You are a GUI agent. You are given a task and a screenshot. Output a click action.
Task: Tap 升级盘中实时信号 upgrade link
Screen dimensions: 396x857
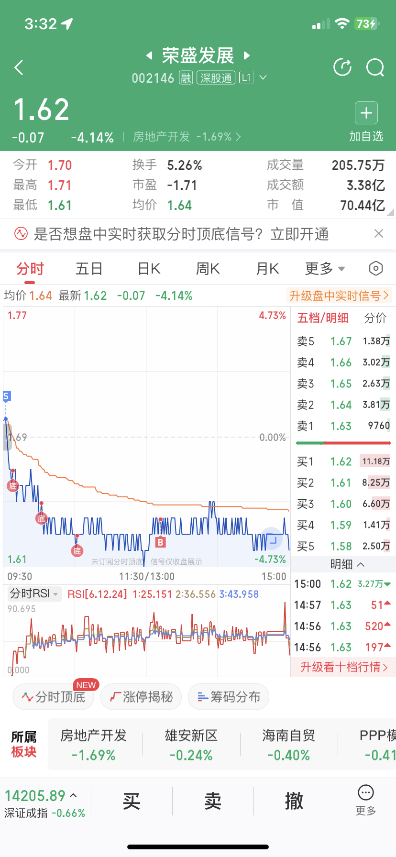pyautogui.click(x=339, y=296)
